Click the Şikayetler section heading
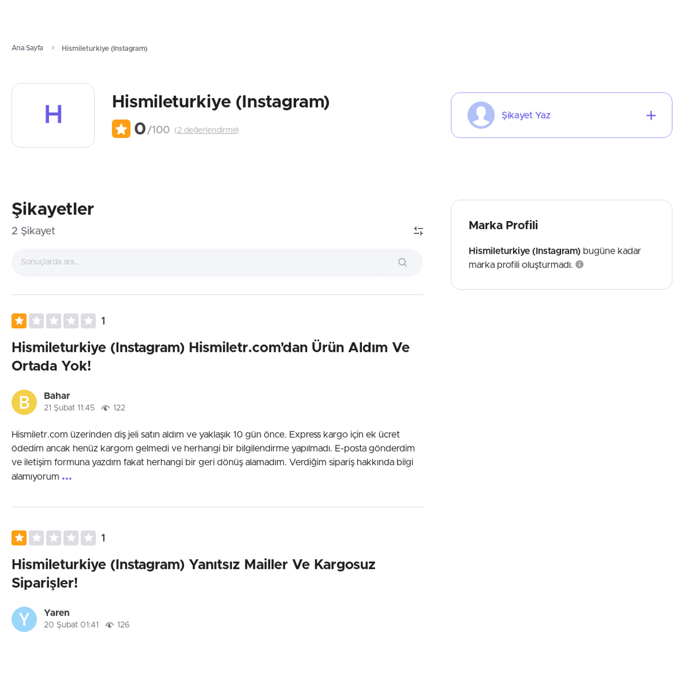Viewport: 684px width, 684px height. [x=52, y=209]
